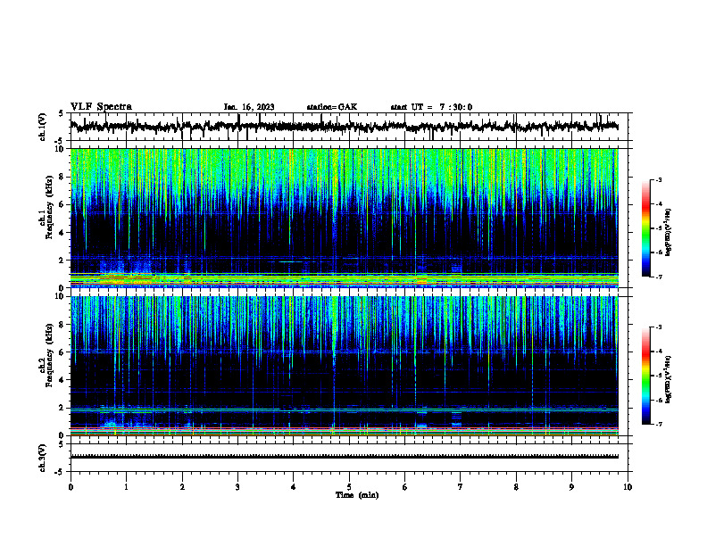Click the "10" tick on the Time axis
This screenshot has height=546, width=707.
pyautogui.click(x=628, y=487)
